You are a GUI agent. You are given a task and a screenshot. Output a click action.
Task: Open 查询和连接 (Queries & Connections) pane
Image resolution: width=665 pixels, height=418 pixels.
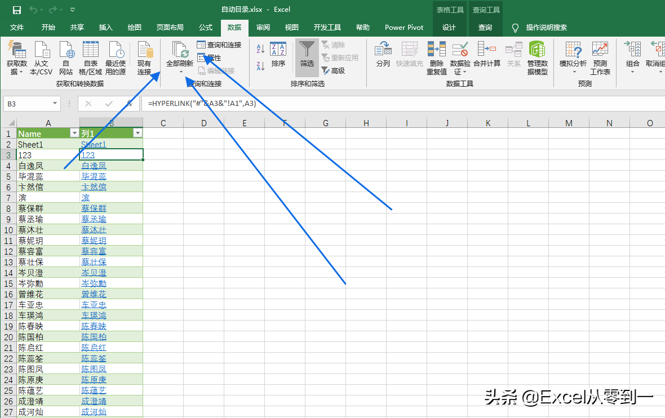pyautogui.click(x=219, y=45)
